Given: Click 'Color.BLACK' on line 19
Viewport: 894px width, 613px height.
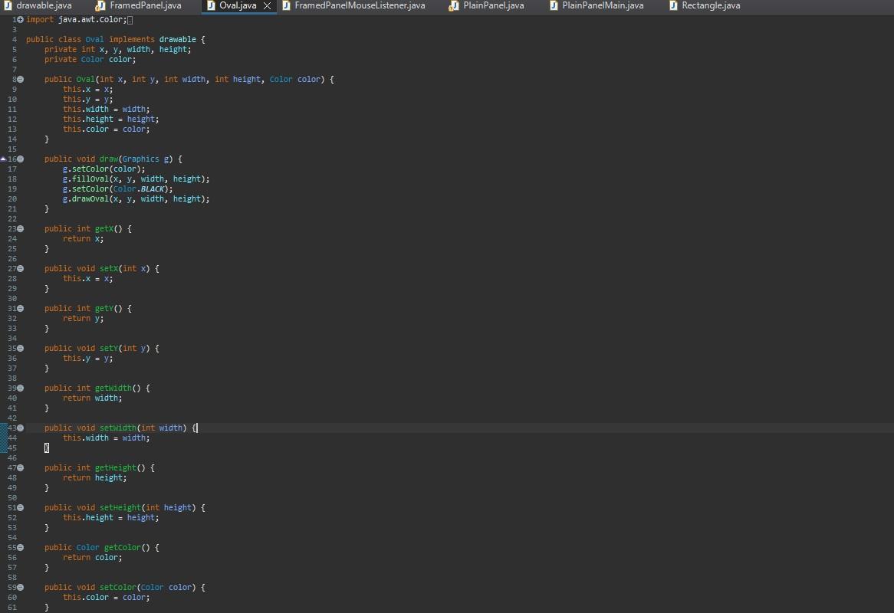Looking at the screenshot, I should pos(140,189).
